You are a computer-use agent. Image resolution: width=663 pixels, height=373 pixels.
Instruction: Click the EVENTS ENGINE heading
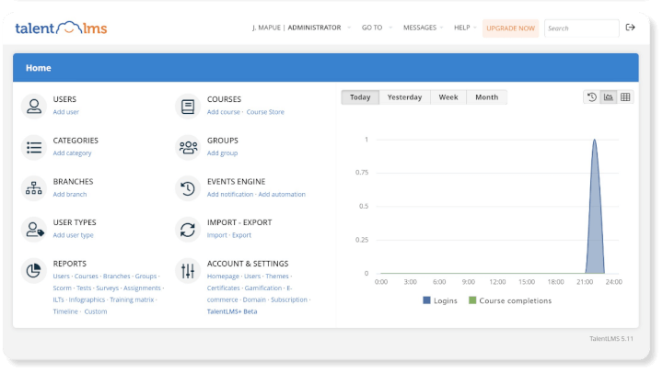click(237, 181)
